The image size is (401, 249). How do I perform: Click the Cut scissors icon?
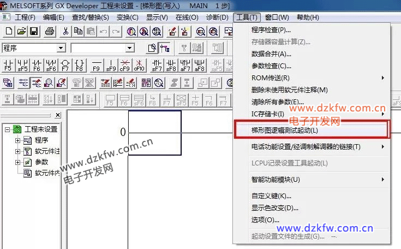click(65, 31)
